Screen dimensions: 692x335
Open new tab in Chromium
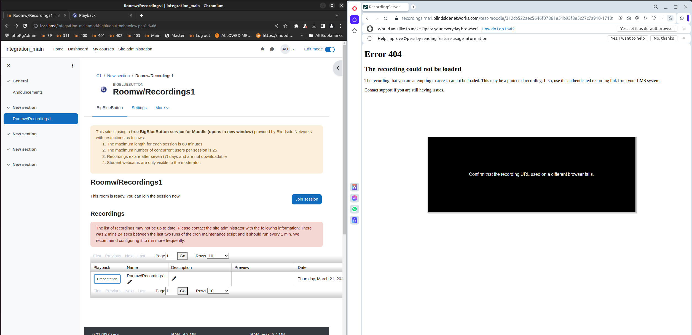coord(141,15)
